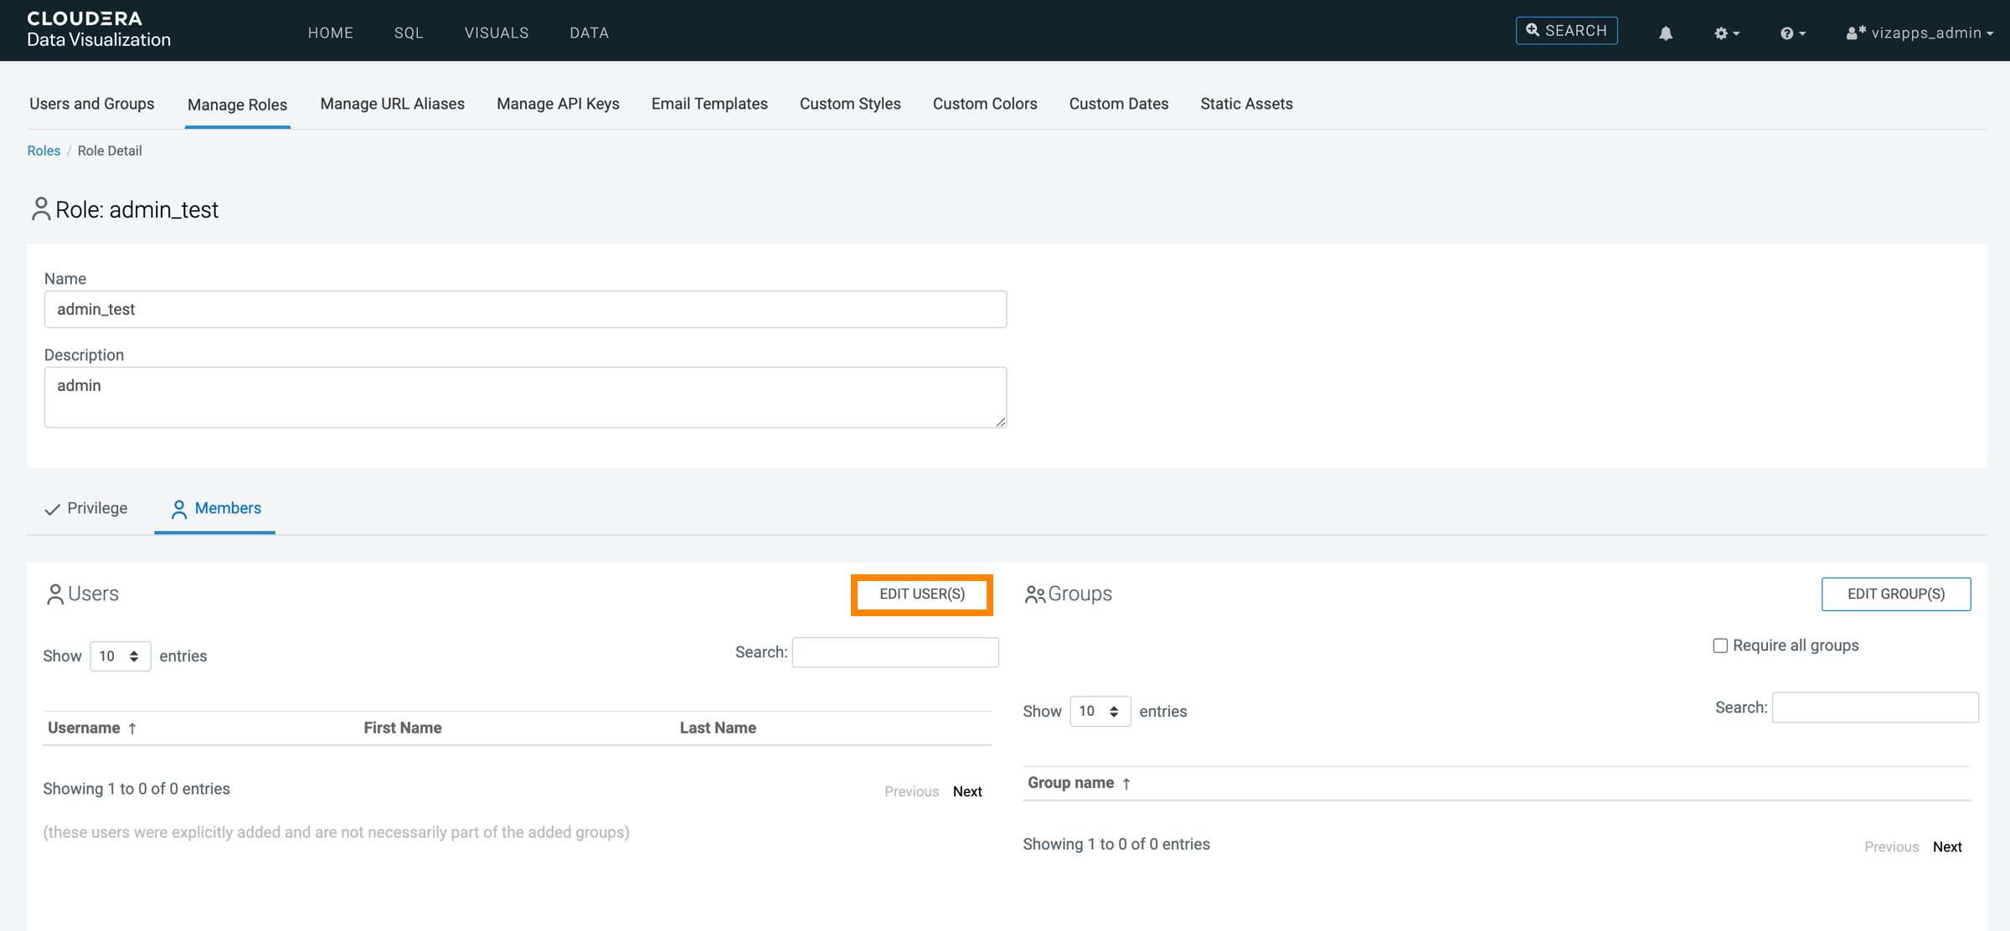Click the magnifier SEARCH button
The height and width of the screenshot is (931, 2010).
coord(1566,31)
